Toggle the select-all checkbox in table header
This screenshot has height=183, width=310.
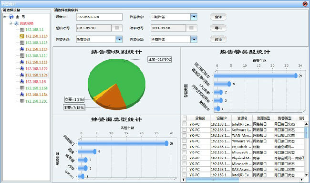185,118
